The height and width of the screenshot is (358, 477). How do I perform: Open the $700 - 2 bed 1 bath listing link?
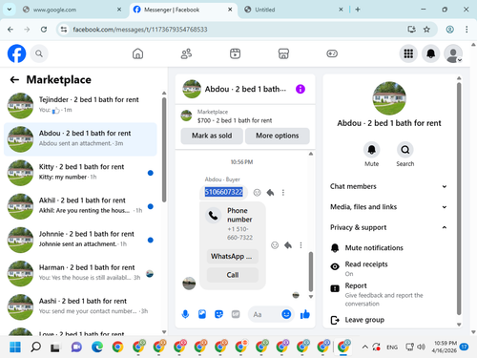[x=235, y=120]
